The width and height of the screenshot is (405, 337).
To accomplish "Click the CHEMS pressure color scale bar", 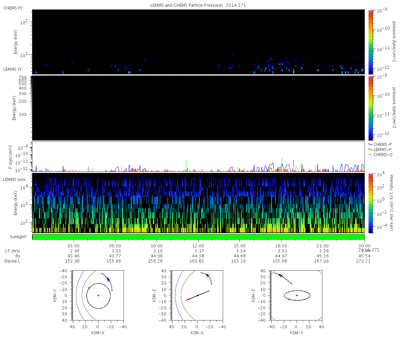I will (x=370, y=42).
